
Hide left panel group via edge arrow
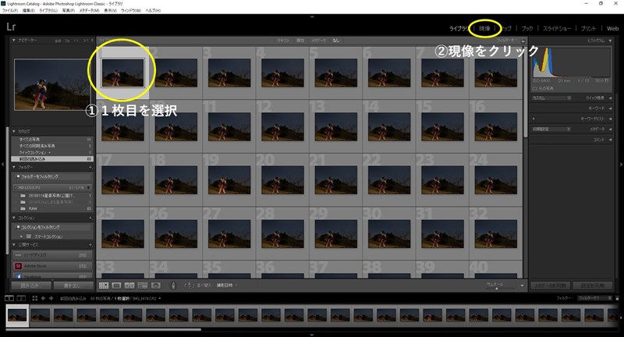(x=2, y=164)
